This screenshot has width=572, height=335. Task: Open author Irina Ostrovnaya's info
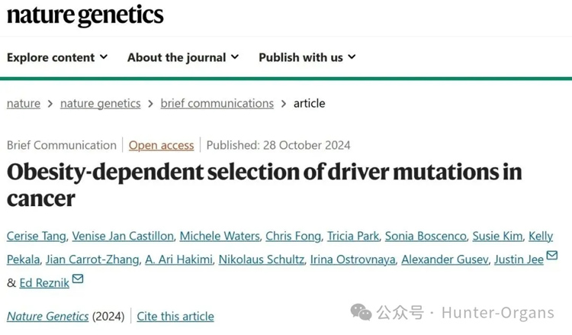coord(352,259)
